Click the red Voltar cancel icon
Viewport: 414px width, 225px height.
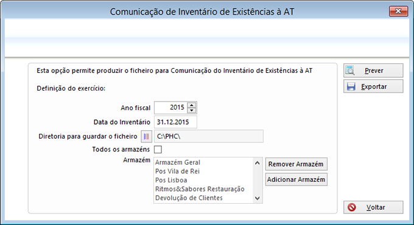click(x=352, y=207)
